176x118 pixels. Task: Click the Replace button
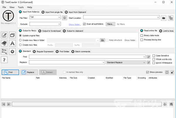29,72
